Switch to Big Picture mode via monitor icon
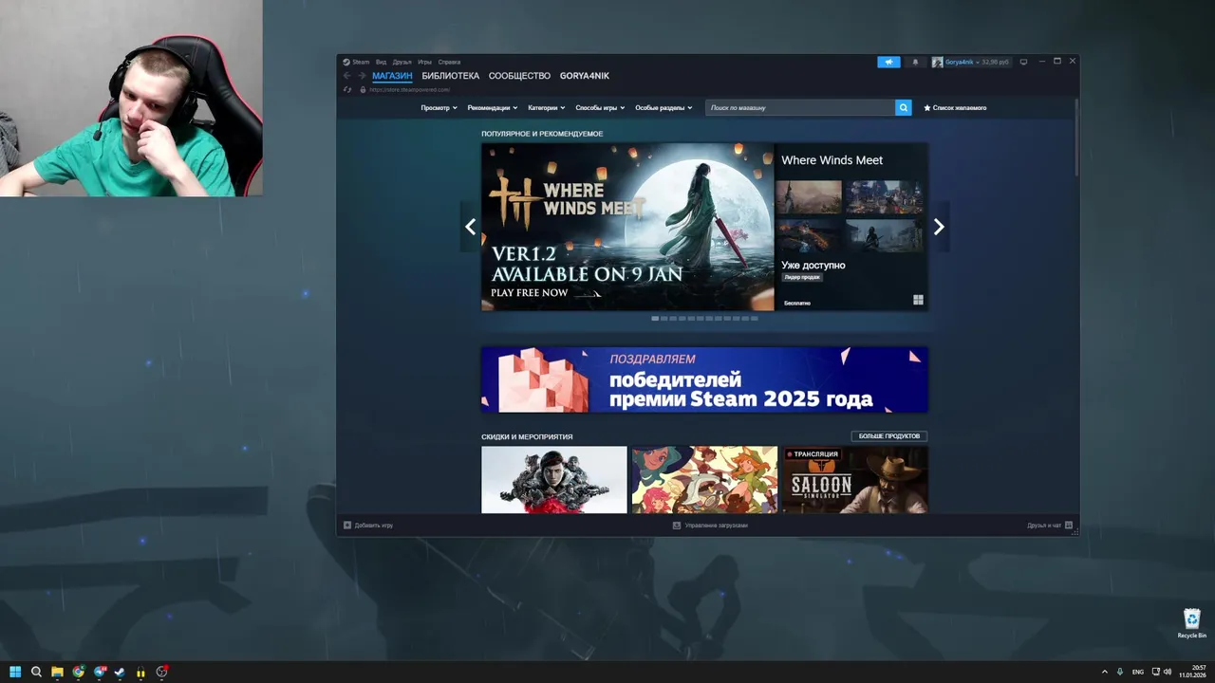This screenshot has width=1215, height=683. point(1023,62)
